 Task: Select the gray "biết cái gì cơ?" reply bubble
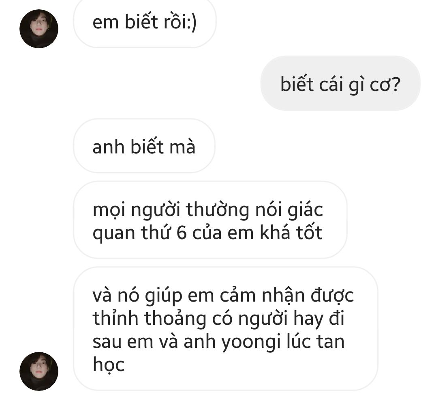click(340, 83)
